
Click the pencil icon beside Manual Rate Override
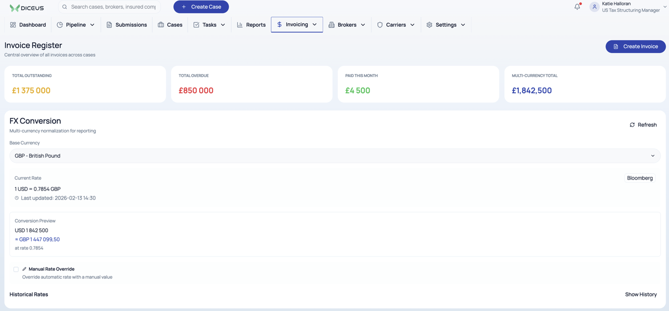tap(24, 269)
